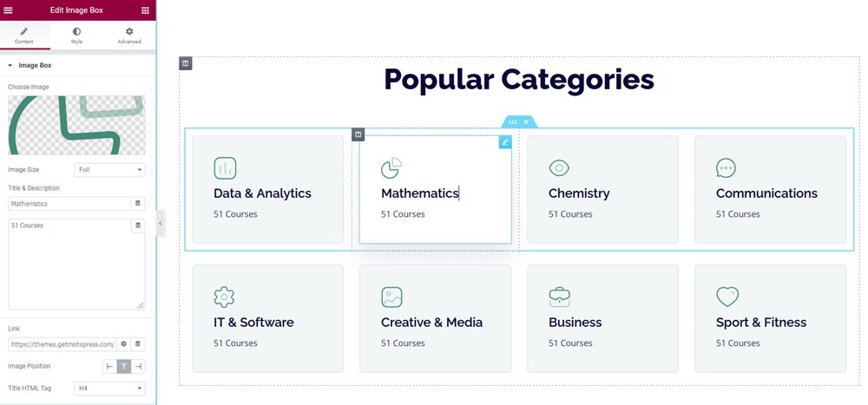Switch to the Style tab
The height and width of the screenshot is (405, 868).
click(76, 36)
